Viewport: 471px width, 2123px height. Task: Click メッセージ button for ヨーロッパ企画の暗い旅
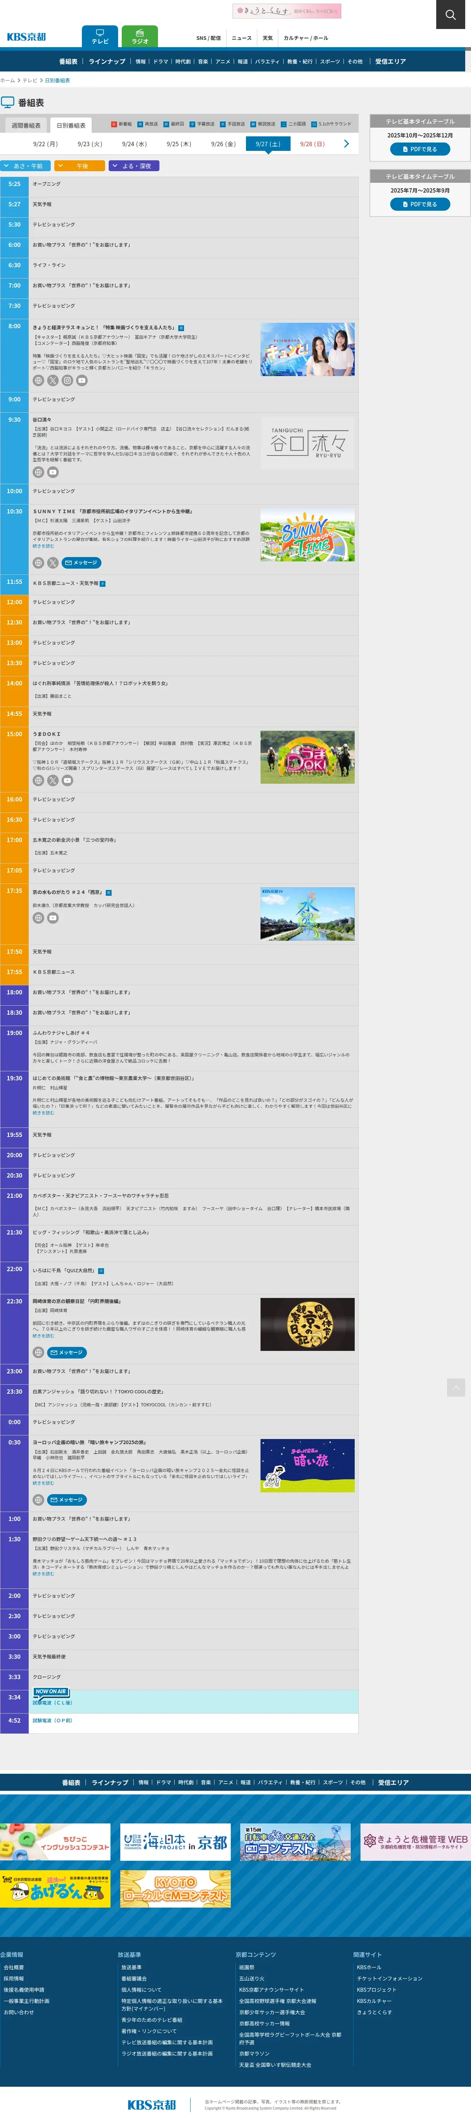(x=67, y=1500)
